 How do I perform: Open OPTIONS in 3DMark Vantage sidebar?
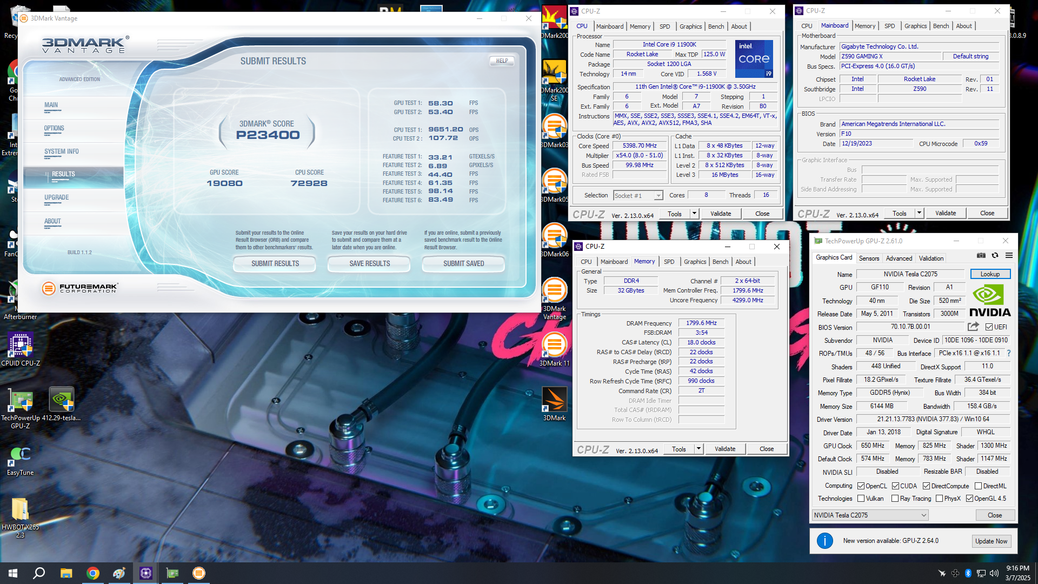coord(54,128)
